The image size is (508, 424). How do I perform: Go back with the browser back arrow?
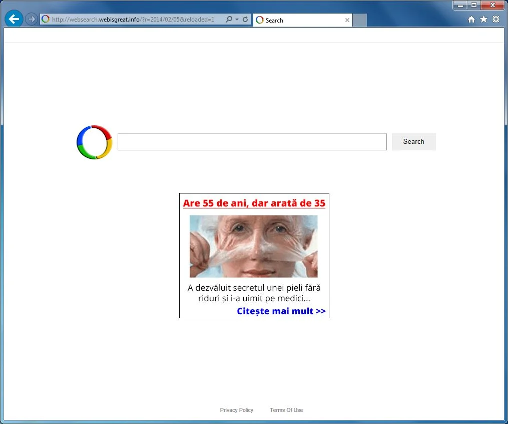tap(14, 19)
